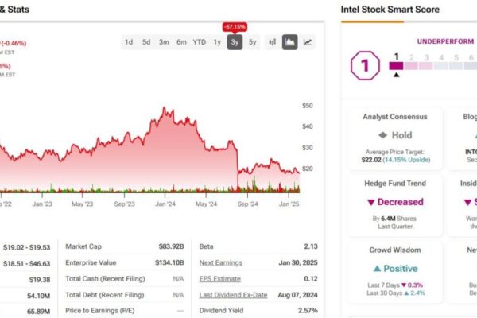Click the $19.02 - $19.53 range value
This screenshot has height=318, width=477.
[27, 247]
